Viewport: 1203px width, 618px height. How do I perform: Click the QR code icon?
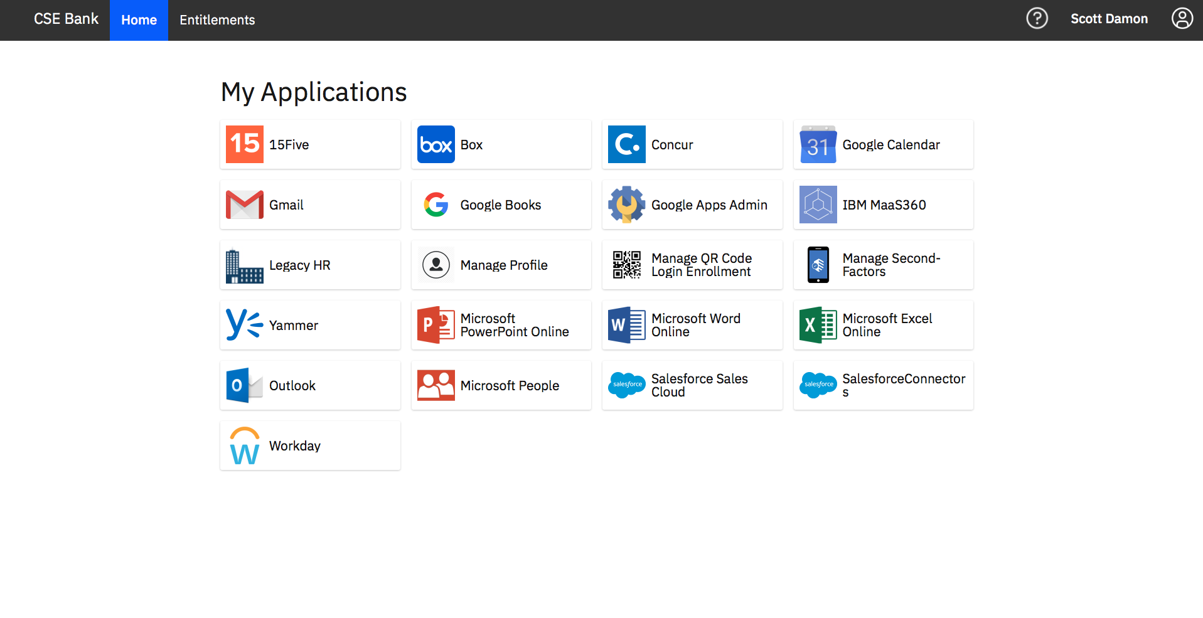627,265
